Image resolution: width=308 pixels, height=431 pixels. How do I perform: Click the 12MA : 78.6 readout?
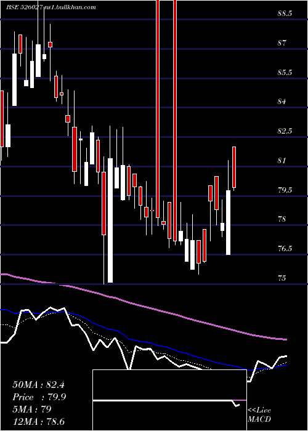point(38,421)
